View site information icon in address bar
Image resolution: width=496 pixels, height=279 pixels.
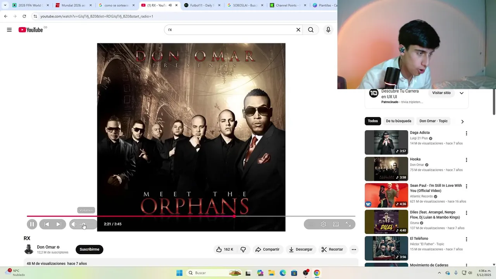click(x=35, y=16)
